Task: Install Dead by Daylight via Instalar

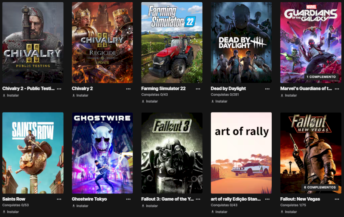Action: (x=219, y=101)
